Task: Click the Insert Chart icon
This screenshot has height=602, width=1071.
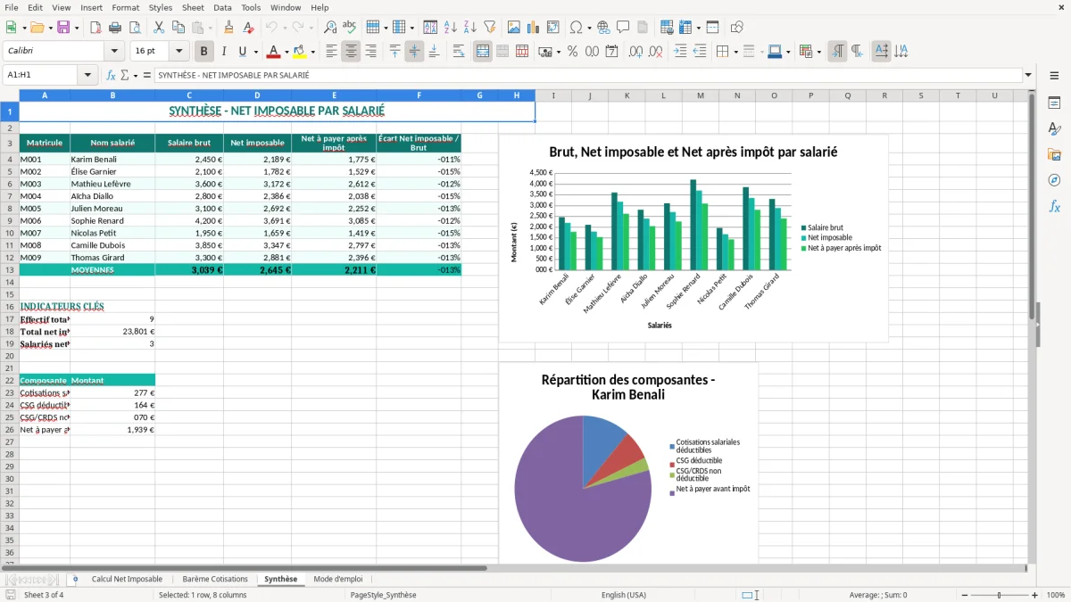Action: click(534, 28)
